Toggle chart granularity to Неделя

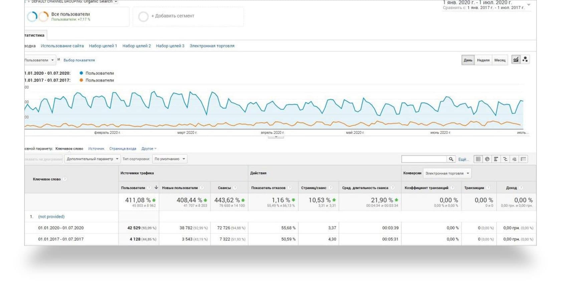point(483,60)
